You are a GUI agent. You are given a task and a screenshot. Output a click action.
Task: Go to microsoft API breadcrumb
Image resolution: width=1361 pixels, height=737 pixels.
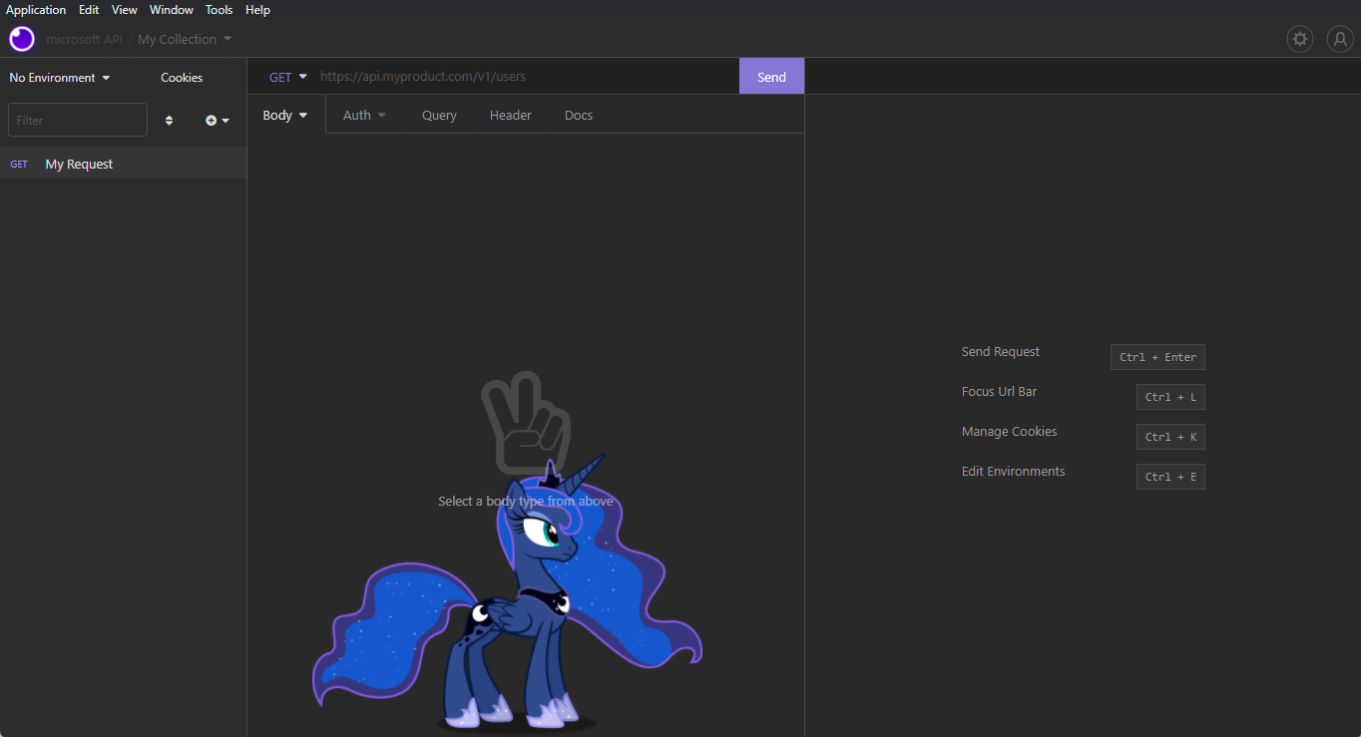(x=84, y=39)
